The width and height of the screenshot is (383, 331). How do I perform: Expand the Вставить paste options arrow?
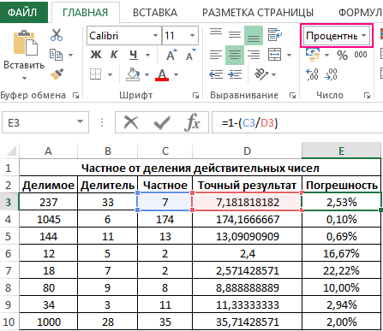tap(24, 78)
